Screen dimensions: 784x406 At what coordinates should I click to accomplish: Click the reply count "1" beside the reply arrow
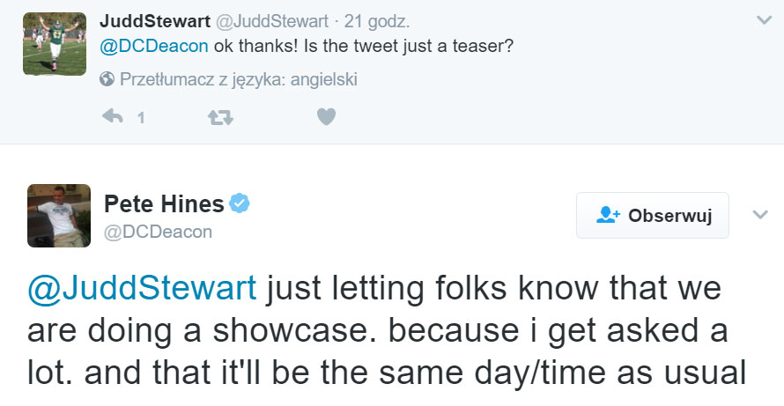[140, 117]
